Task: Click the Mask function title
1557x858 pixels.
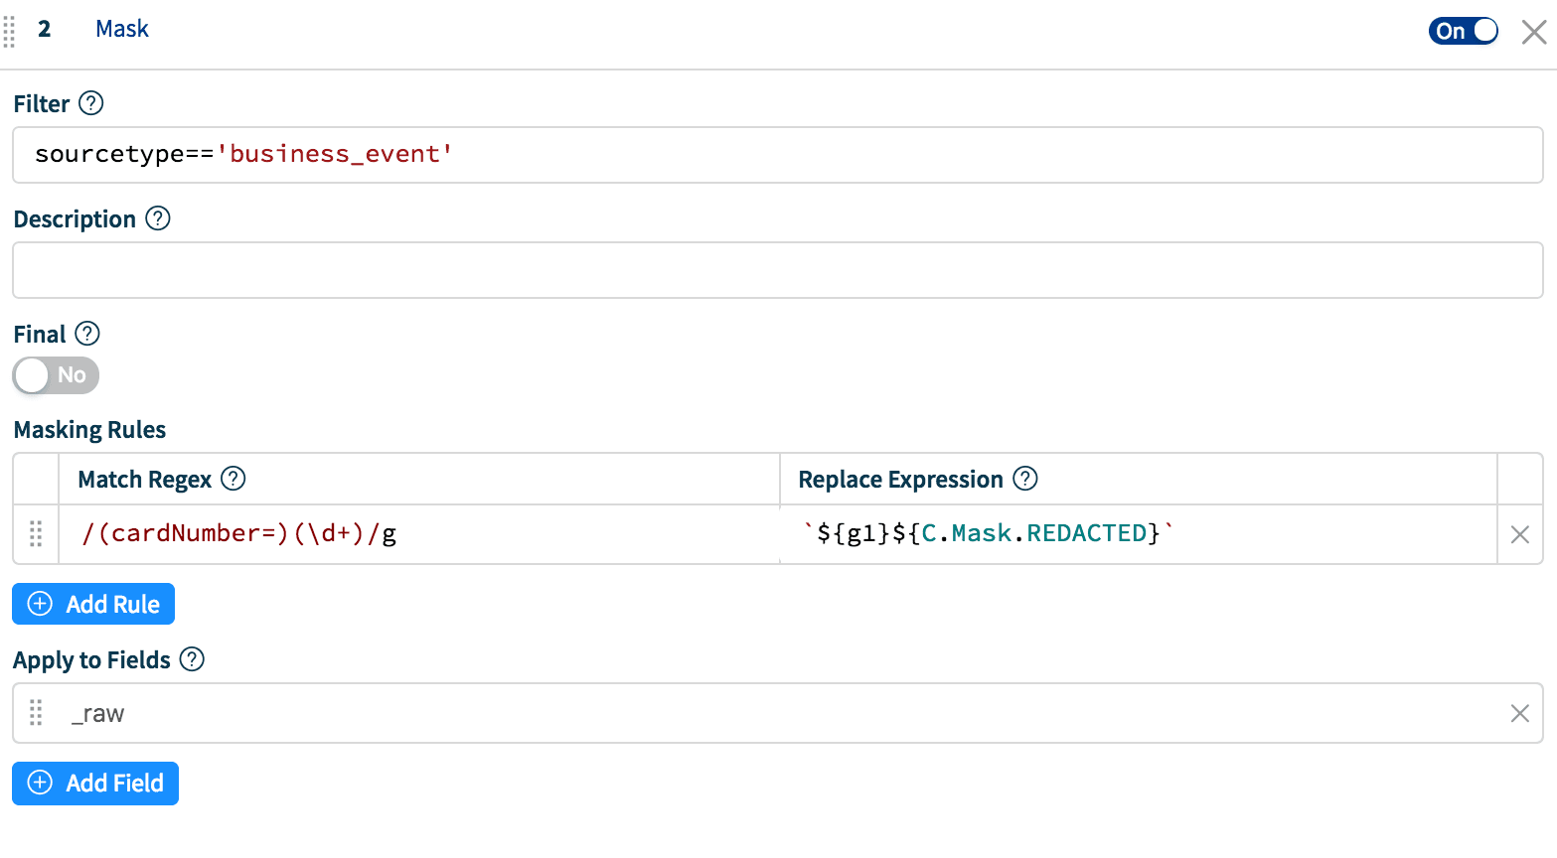Action: coord(122,29)
